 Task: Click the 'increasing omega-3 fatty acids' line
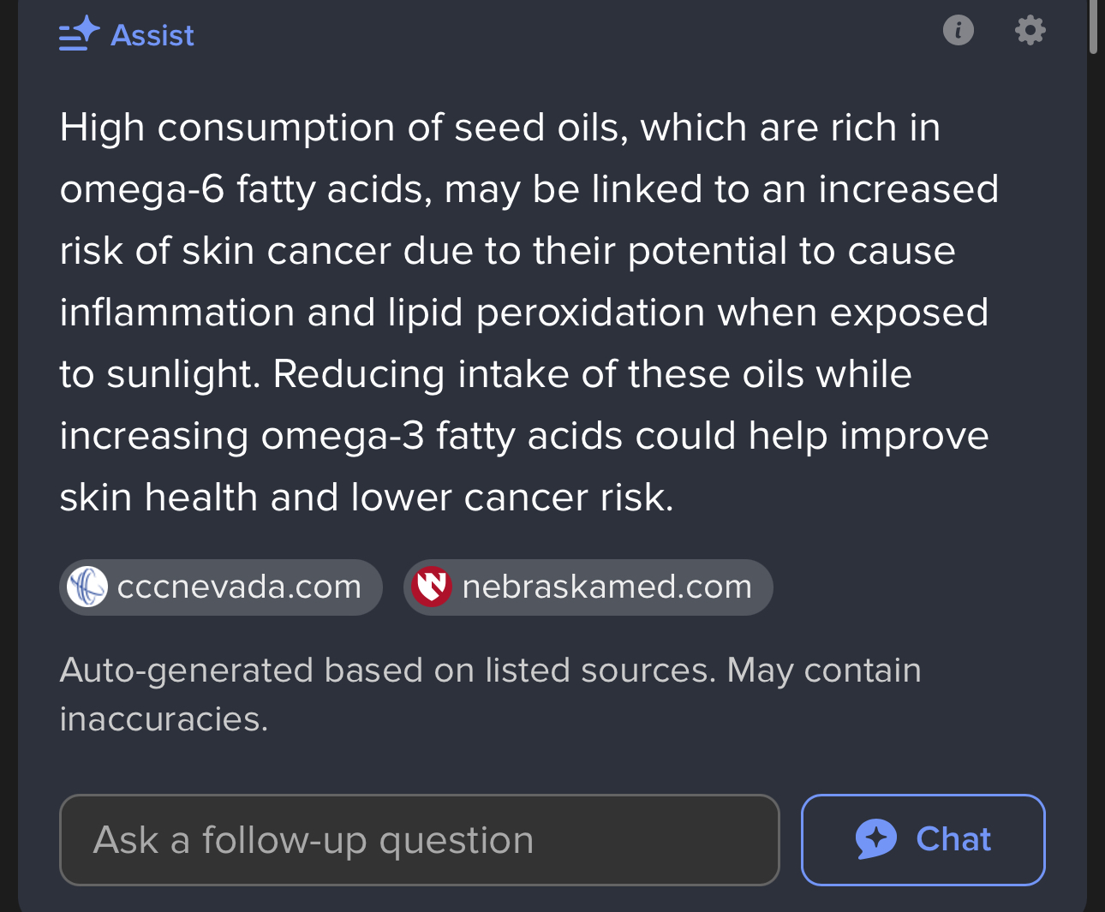(524, 436)
